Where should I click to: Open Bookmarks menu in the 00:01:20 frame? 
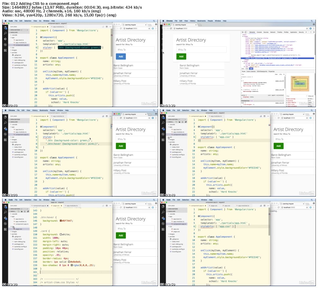pyautogui.click(x=201, y=21)
